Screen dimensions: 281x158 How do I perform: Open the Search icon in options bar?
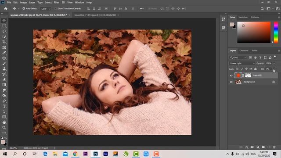click(262, 9)
